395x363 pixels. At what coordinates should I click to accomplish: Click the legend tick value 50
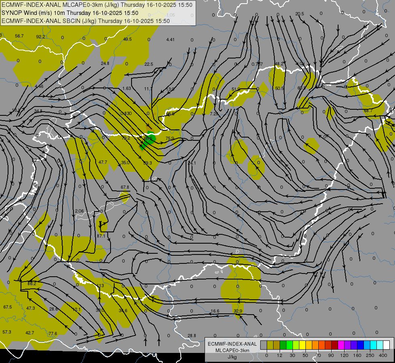click(x=305, y=355)
